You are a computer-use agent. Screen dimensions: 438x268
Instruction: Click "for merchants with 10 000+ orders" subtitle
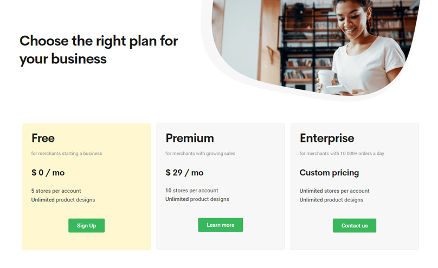[x=342, y=154]
